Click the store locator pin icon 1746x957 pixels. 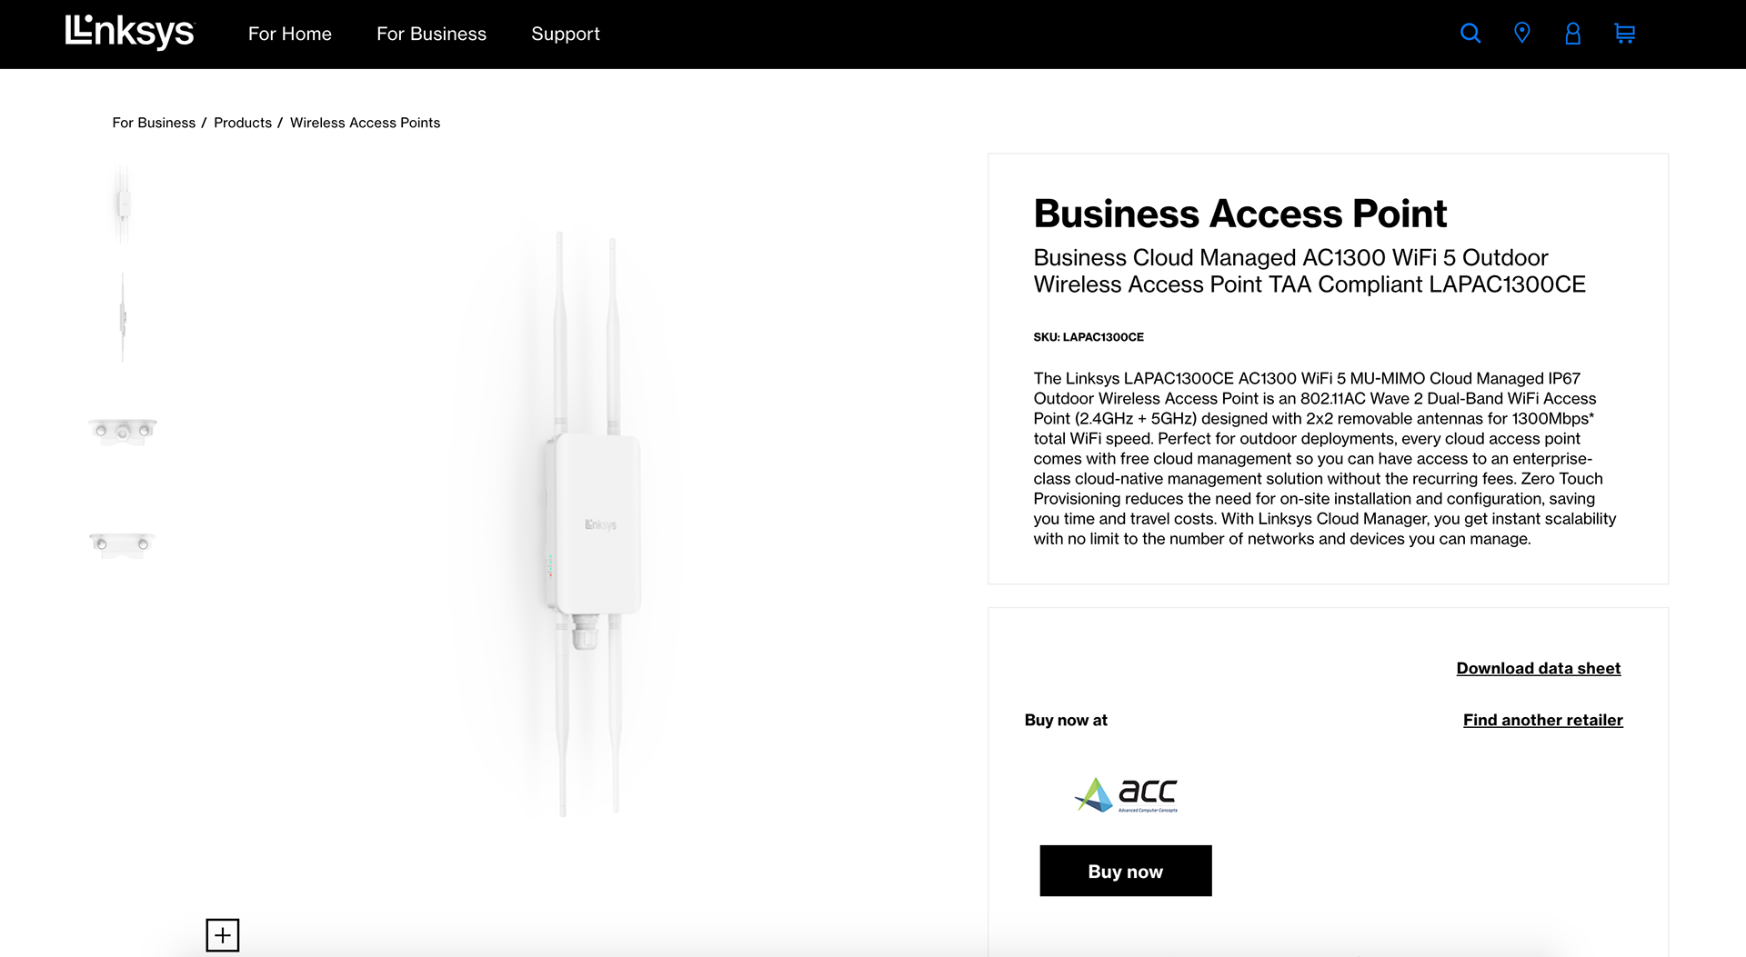click(1521, 34)
